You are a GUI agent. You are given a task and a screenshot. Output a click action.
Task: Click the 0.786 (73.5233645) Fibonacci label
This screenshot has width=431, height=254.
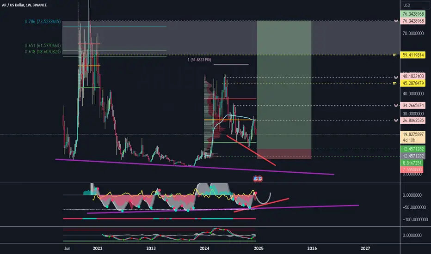point(43,21)
